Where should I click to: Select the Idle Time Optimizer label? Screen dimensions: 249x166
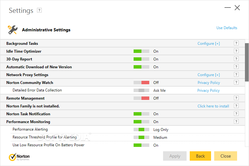pos(24,51)
